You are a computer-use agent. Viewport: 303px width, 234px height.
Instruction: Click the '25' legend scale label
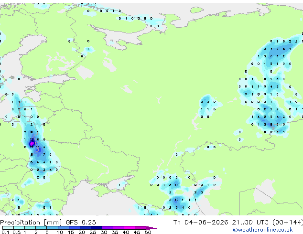93,232
